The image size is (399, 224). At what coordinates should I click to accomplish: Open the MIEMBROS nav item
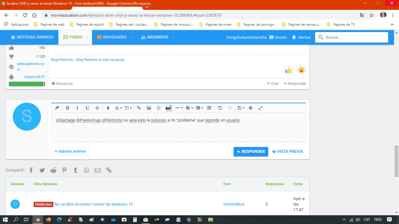(155, 37)
